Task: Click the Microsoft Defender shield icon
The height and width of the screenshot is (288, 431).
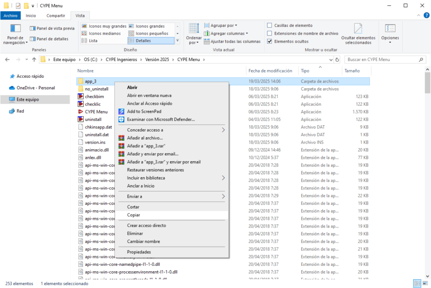Action: [x=122, y=120]
